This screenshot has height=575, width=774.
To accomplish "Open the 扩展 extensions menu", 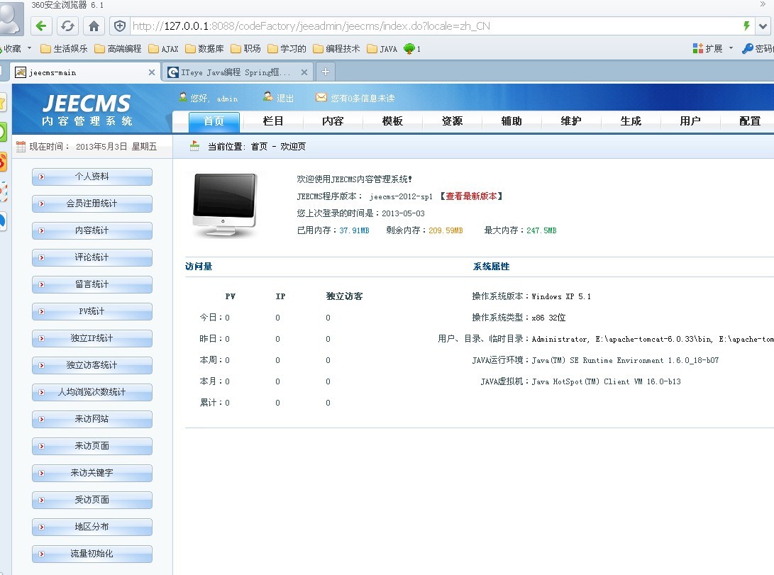I will [712, 48].
